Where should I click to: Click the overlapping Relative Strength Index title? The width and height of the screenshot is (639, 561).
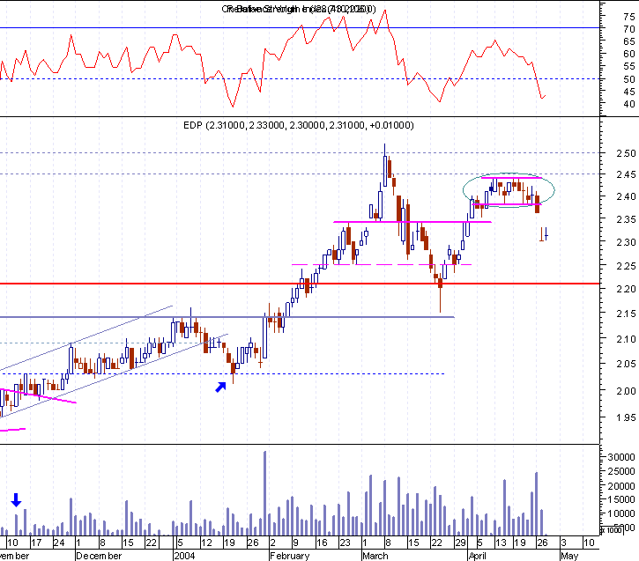pyautogui.click(x=298, y=9)
